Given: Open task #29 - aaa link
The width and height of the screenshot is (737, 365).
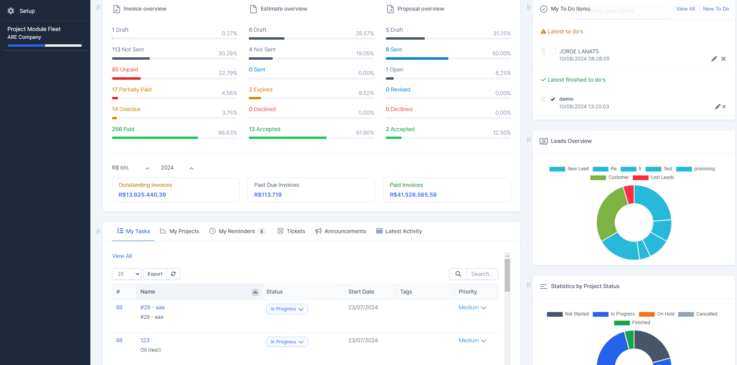Looking at the screenshot, I should (x=152, y=308).
